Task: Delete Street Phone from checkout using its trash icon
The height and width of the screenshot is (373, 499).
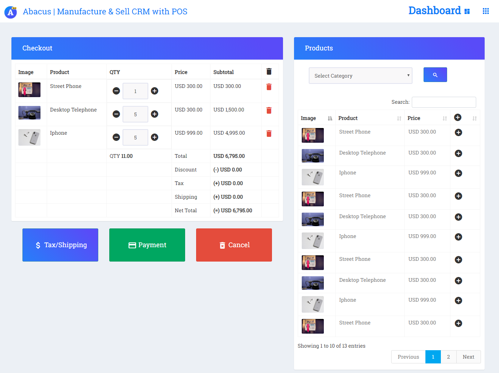Action: point(269,87)
